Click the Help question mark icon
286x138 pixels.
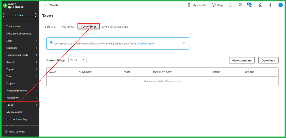tap(214, 5)
